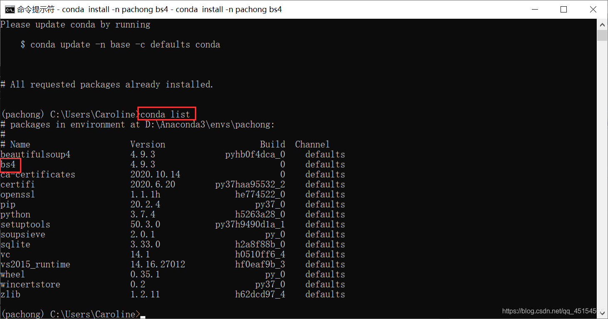Viewport: 608px width, 319px height.
Task: Click the 'beautifulsoup4' package name
Action: point(35,155)
